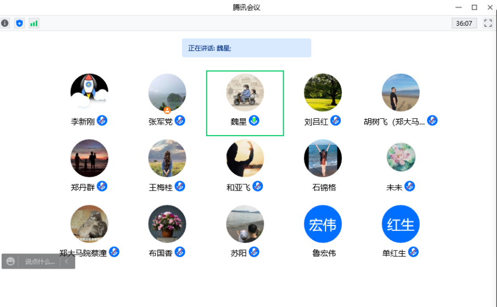This screenshot has width=497, height=307.
Task: Select 单红生's blue 红生 avatar
Action: pos(401,224)
